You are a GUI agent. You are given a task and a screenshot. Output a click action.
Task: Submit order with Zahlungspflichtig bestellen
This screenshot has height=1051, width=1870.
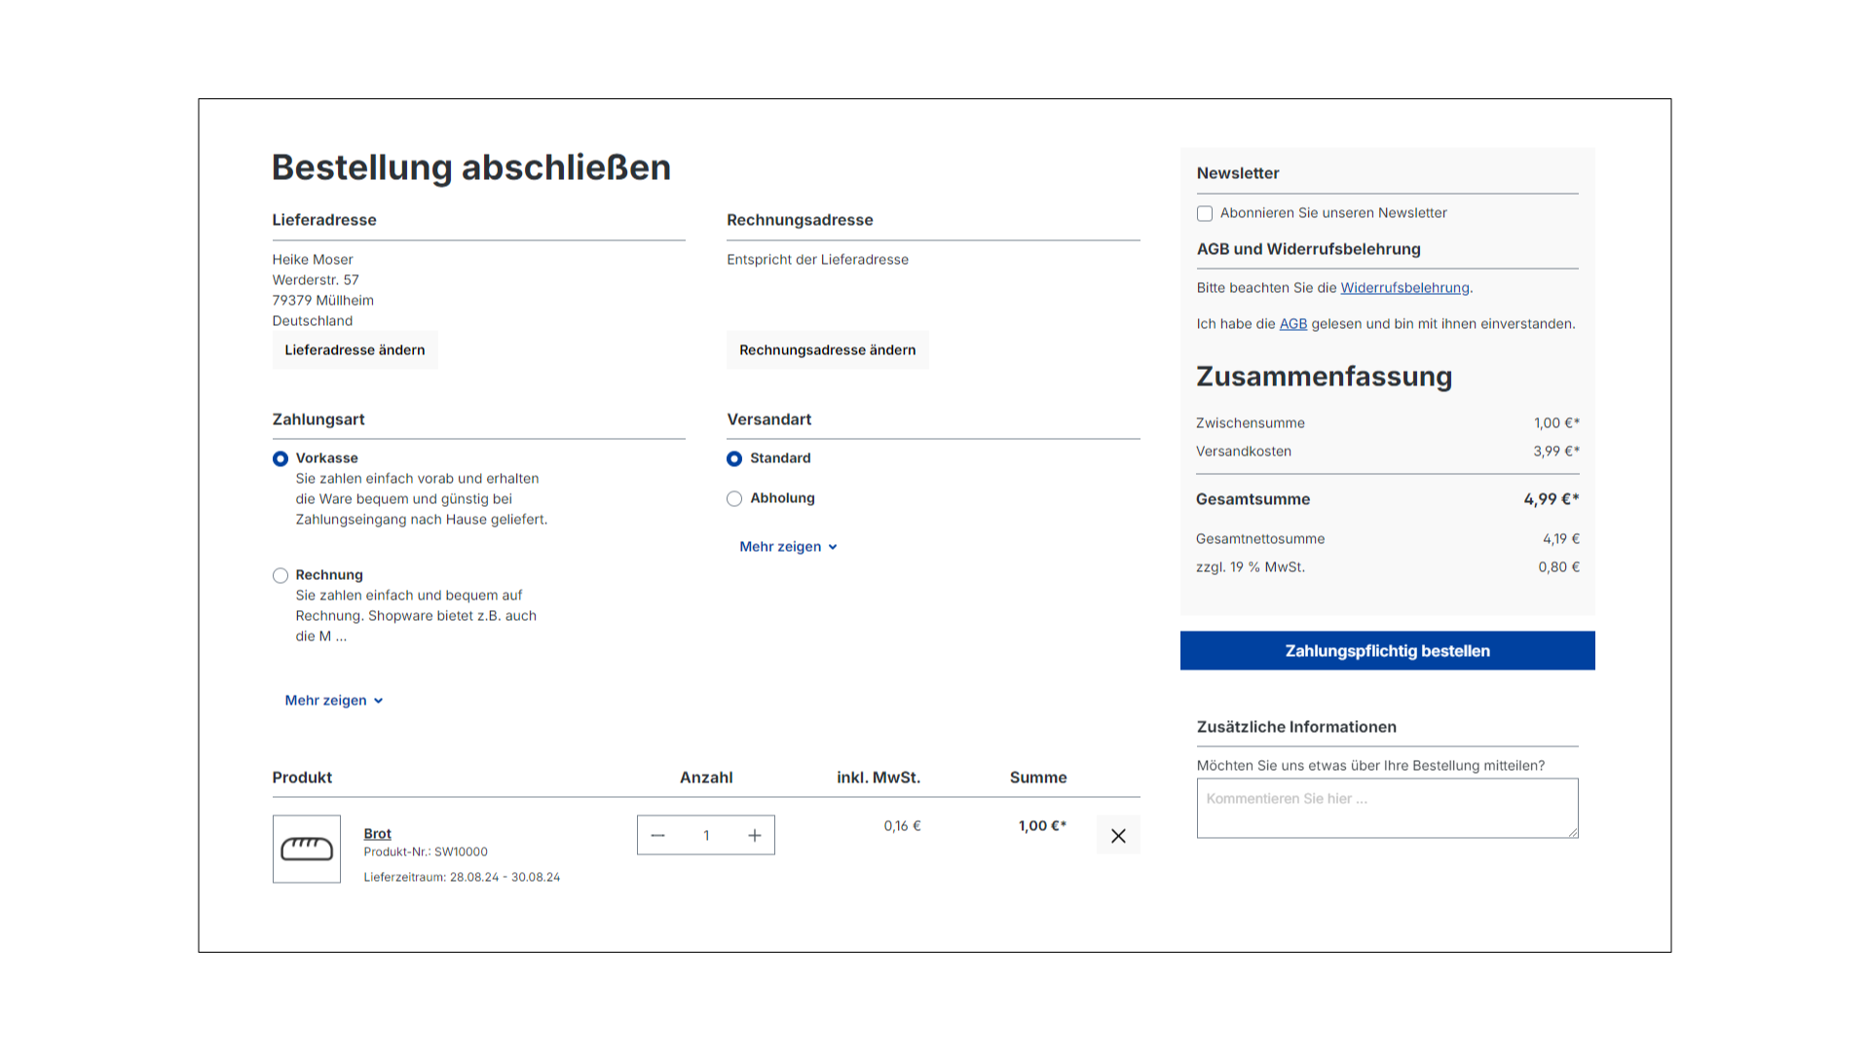[1387, 651]
